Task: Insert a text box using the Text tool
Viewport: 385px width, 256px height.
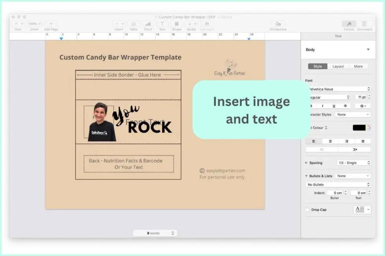Action: (162, 24)
